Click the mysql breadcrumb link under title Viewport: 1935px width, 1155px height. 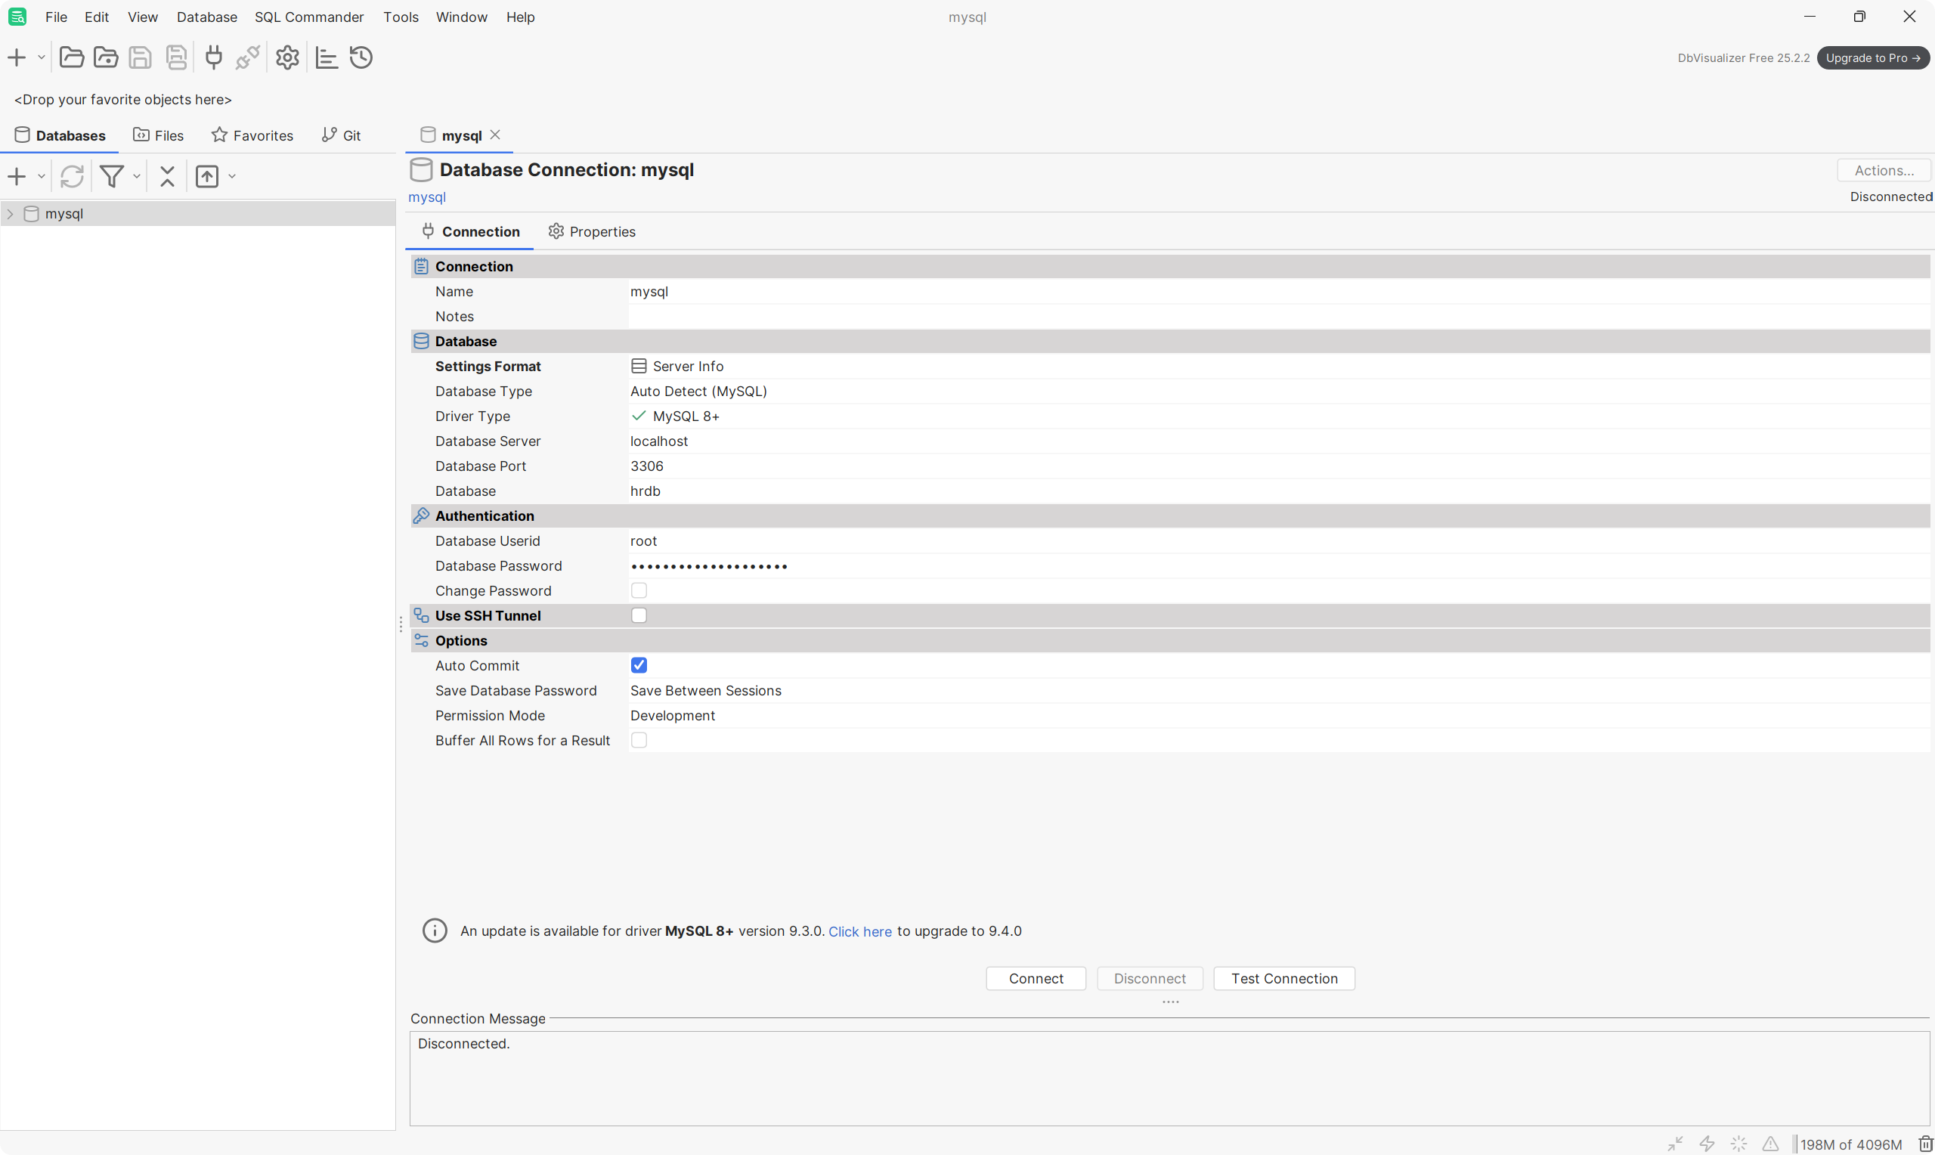click(x=427, y=198)
